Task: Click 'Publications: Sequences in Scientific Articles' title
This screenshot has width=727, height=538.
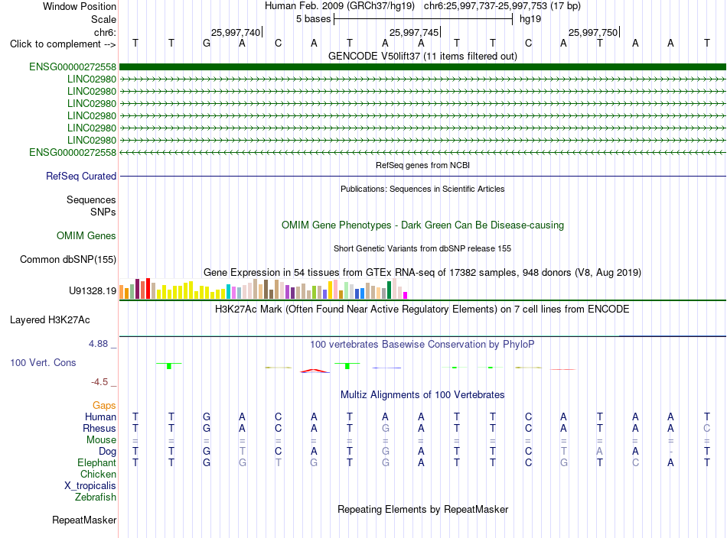Action: pos(422,189)
